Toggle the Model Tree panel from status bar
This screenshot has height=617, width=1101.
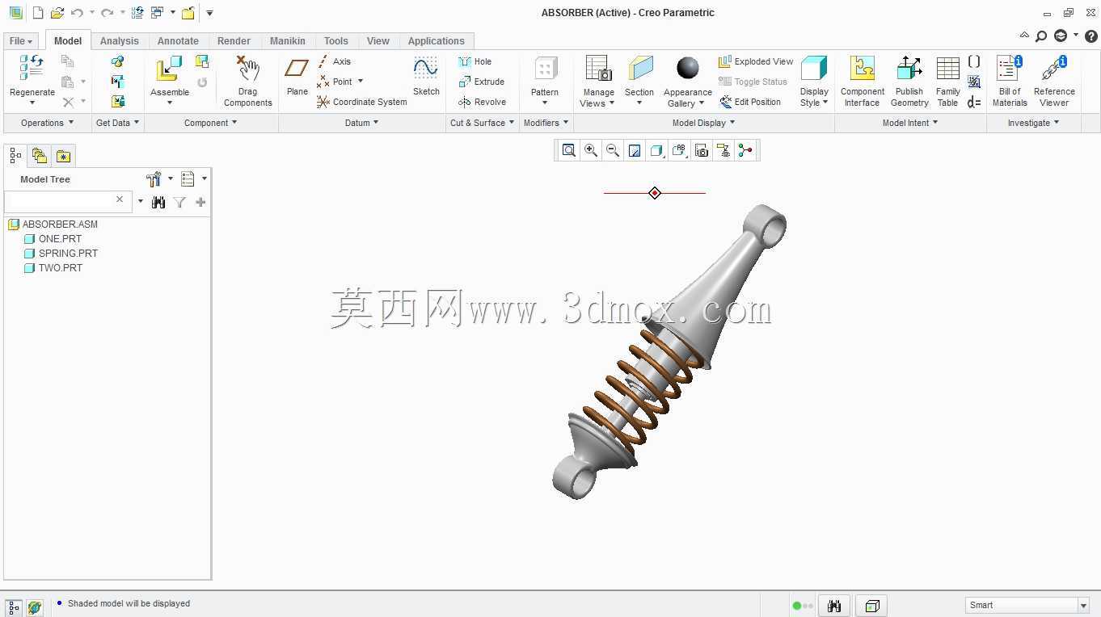(14, 607)
